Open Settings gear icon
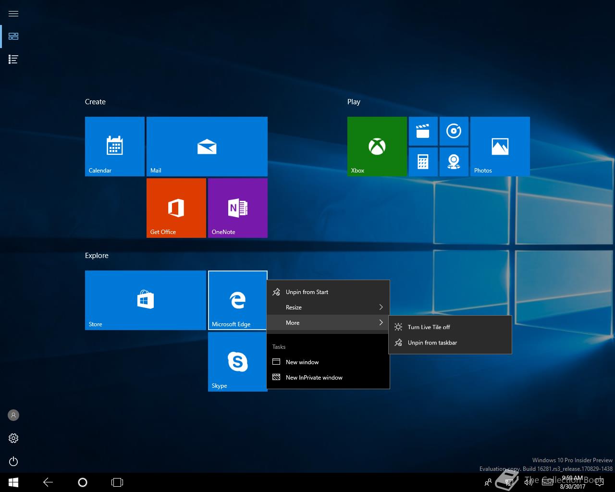The width and height of the screenshot is (615, 492). pyautogui.click(x=13, y=438)
